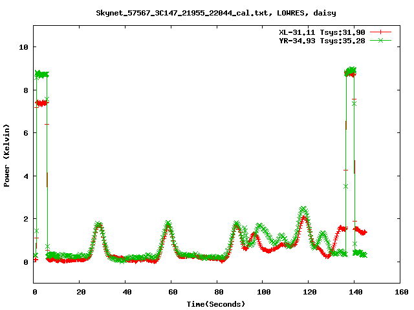Click x-axis tick label 20
Image resolution: width=414 pixels, height=310 pixels.
tap(80, 292)
